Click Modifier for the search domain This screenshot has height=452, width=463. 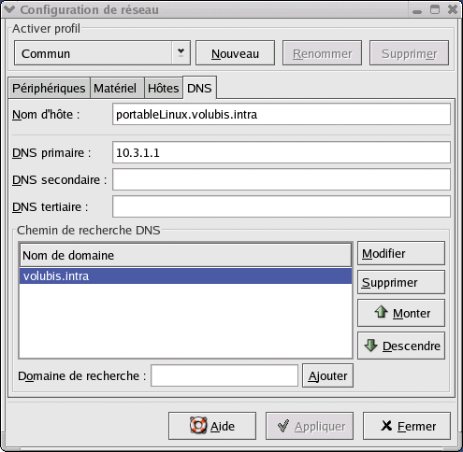tap(401, 253)
